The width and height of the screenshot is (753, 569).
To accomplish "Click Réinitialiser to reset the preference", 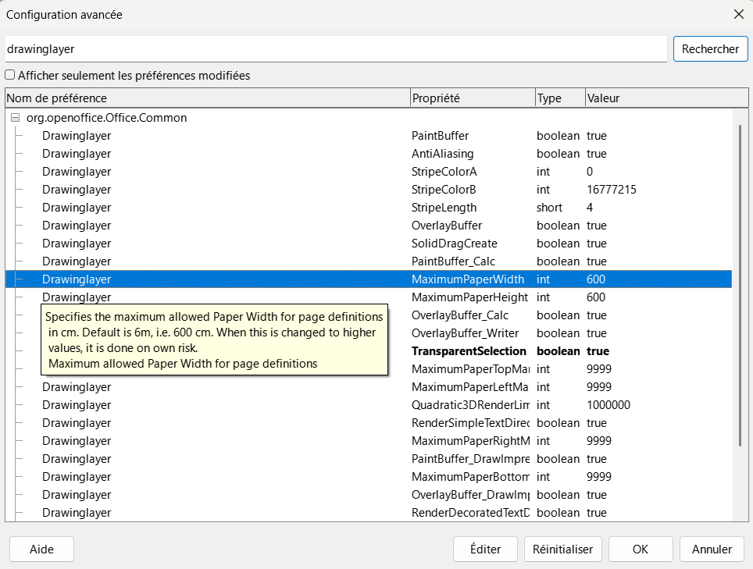I will [563, 549].
